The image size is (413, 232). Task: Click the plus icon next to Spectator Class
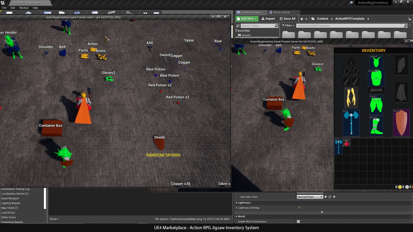334,197
